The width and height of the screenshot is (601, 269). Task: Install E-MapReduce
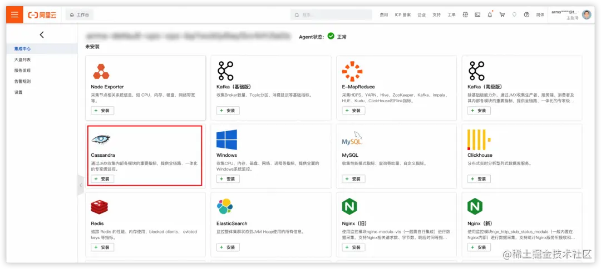tap(354, 111)
